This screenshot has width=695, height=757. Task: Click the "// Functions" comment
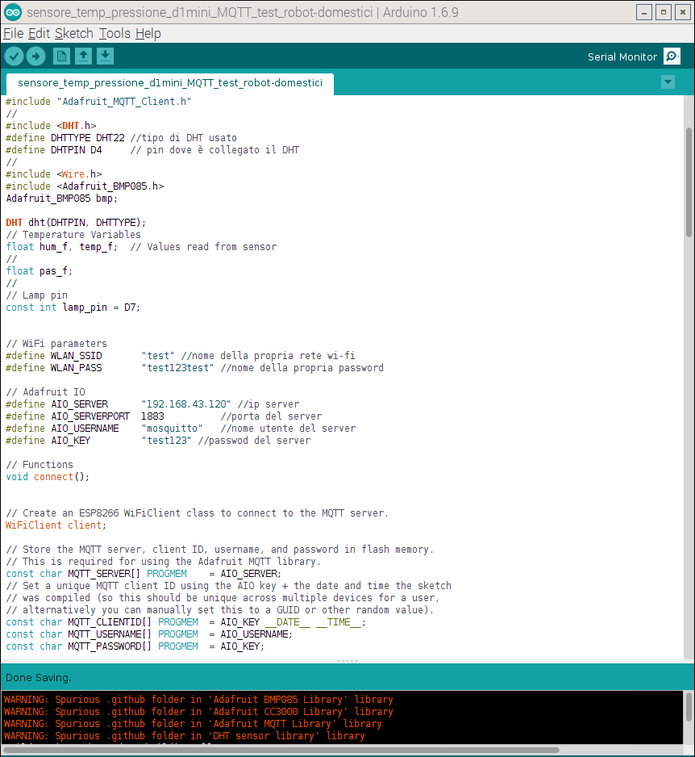[x=40, y=464]
